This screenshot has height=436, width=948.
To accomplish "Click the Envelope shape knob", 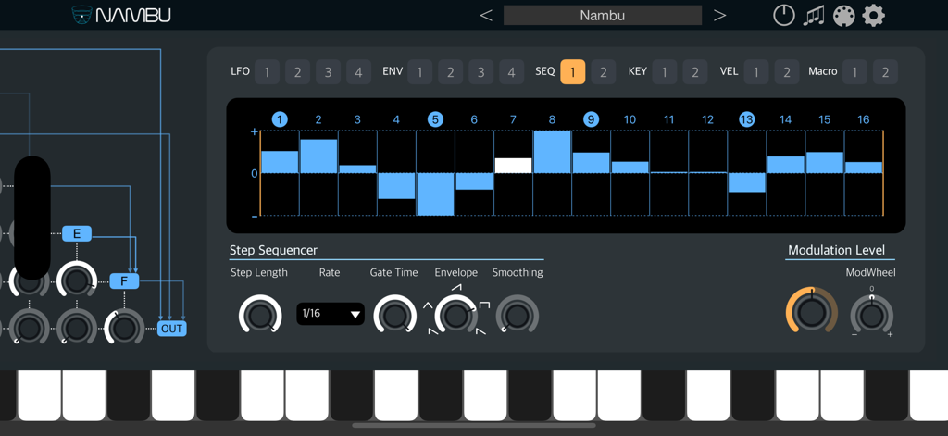I will pyautogui.click(x=456, y=315).
